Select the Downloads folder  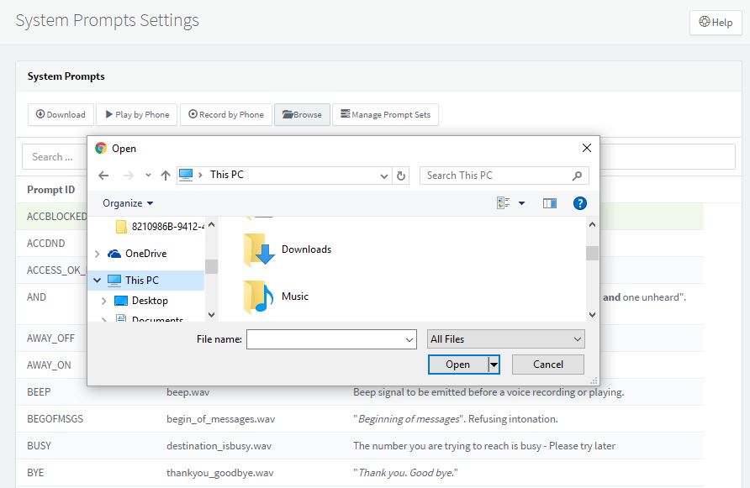coord(288,249)
